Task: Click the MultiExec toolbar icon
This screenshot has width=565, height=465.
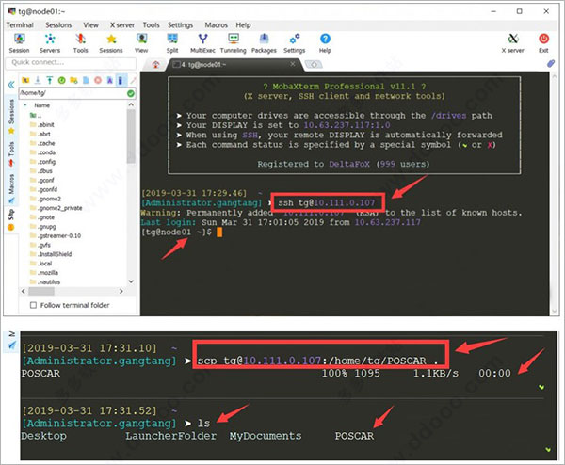Action: pyautogui.click(x=202, y=40)
